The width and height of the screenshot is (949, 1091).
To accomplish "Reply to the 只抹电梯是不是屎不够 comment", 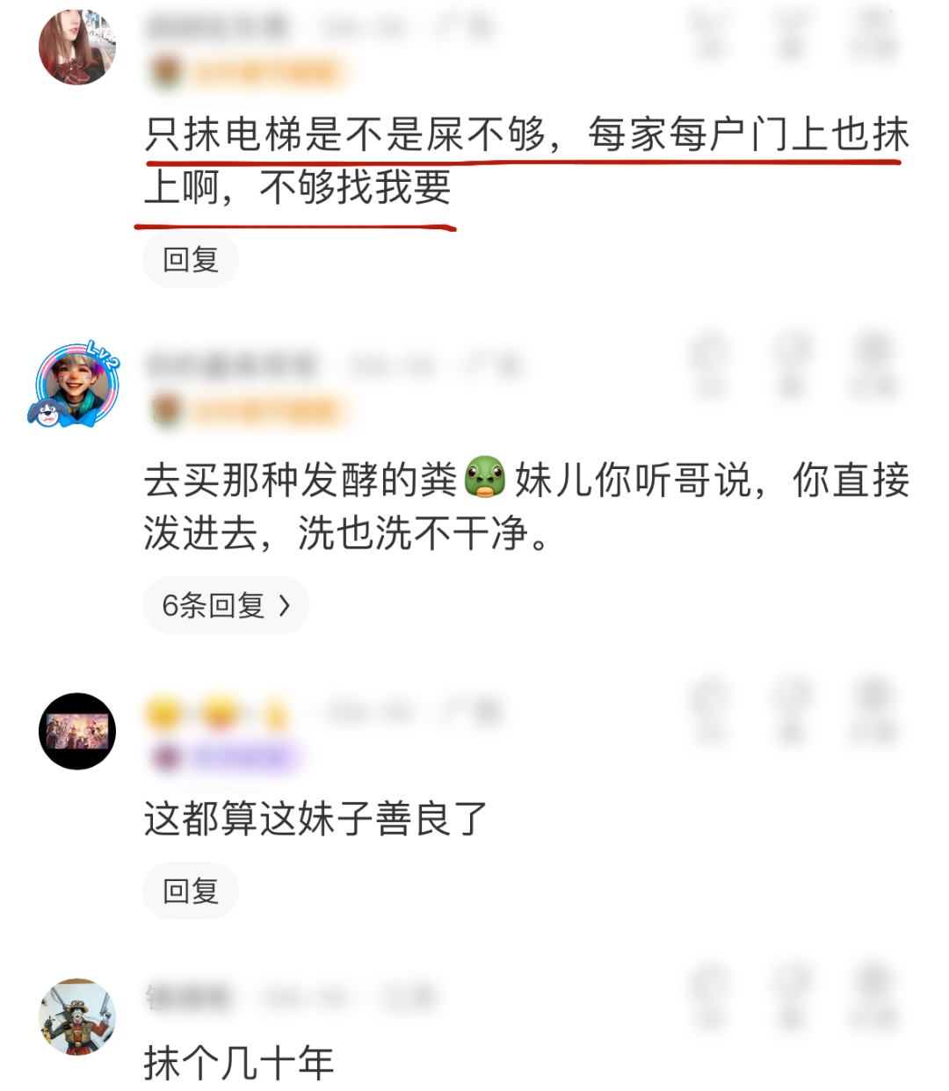I will pos(191,259).
